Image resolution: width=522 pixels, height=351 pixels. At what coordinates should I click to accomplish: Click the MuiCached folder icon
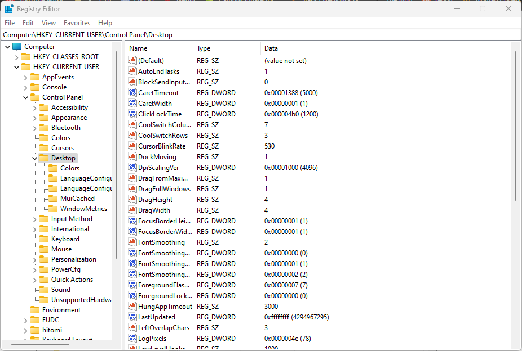[53, 198]
